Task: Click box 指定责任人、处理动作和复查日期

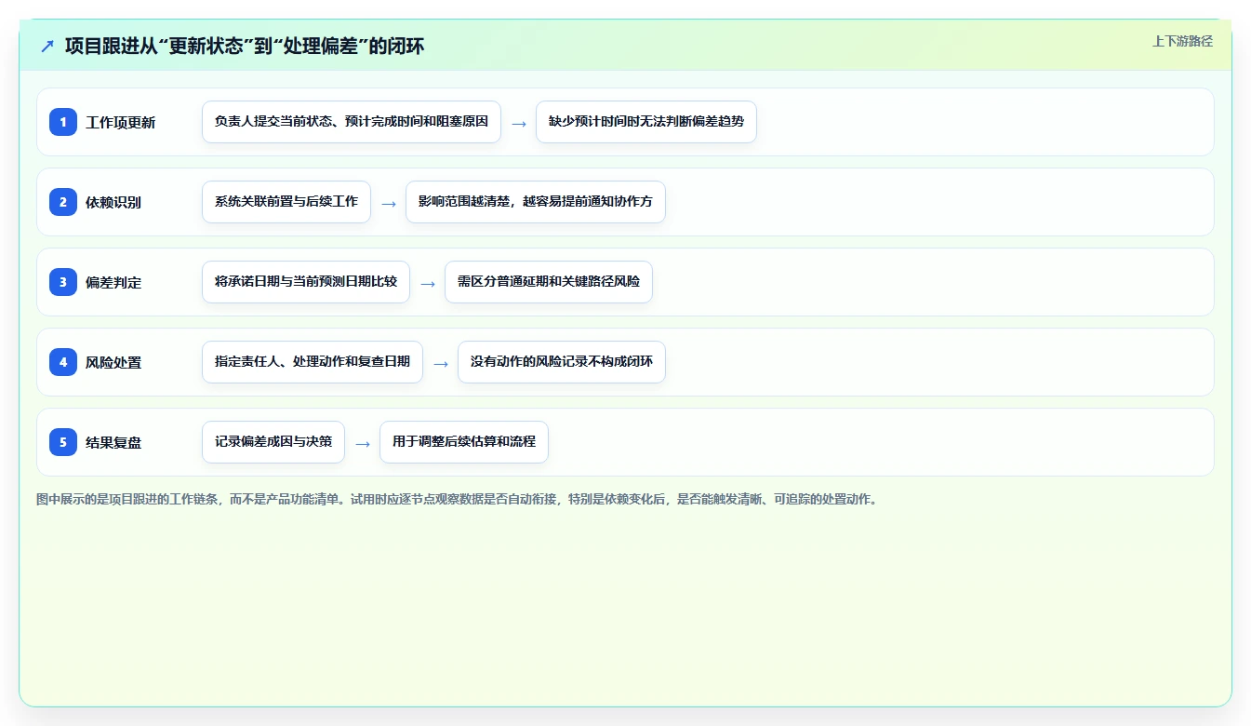Action: (313, 362)
